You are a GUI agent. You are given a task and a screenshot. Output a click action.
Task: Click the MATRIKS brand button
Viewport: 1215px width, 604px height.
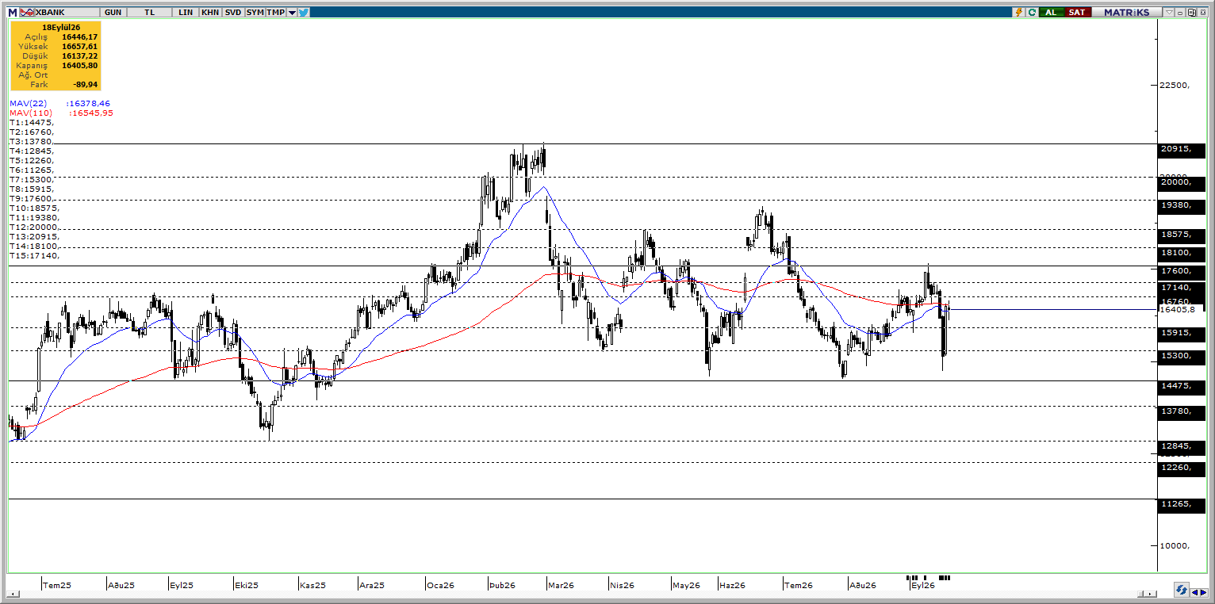1127,13
